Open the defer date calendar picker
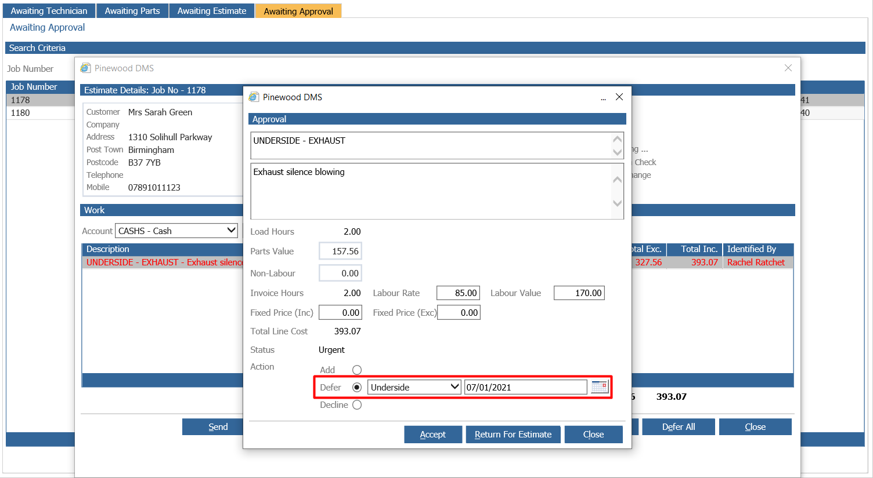873x478 pixels. pos(599,387)
